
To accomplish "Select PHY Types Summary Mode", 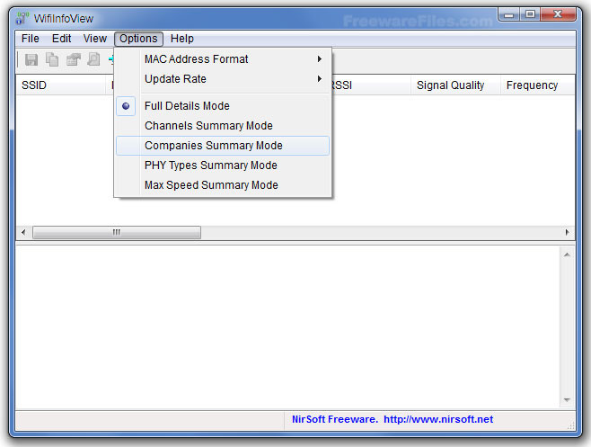I will 223,165.
